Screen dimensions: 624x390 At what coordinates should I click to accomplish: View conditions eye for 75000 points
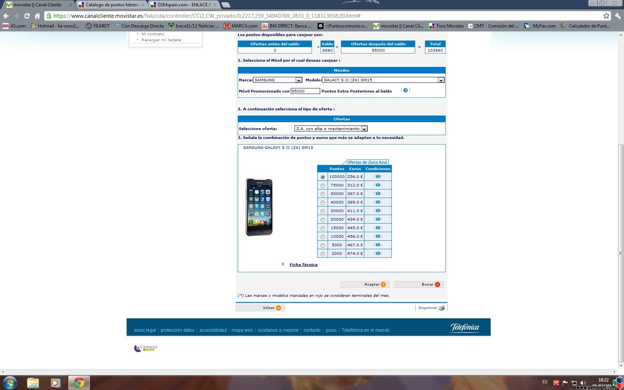[378, 185]
